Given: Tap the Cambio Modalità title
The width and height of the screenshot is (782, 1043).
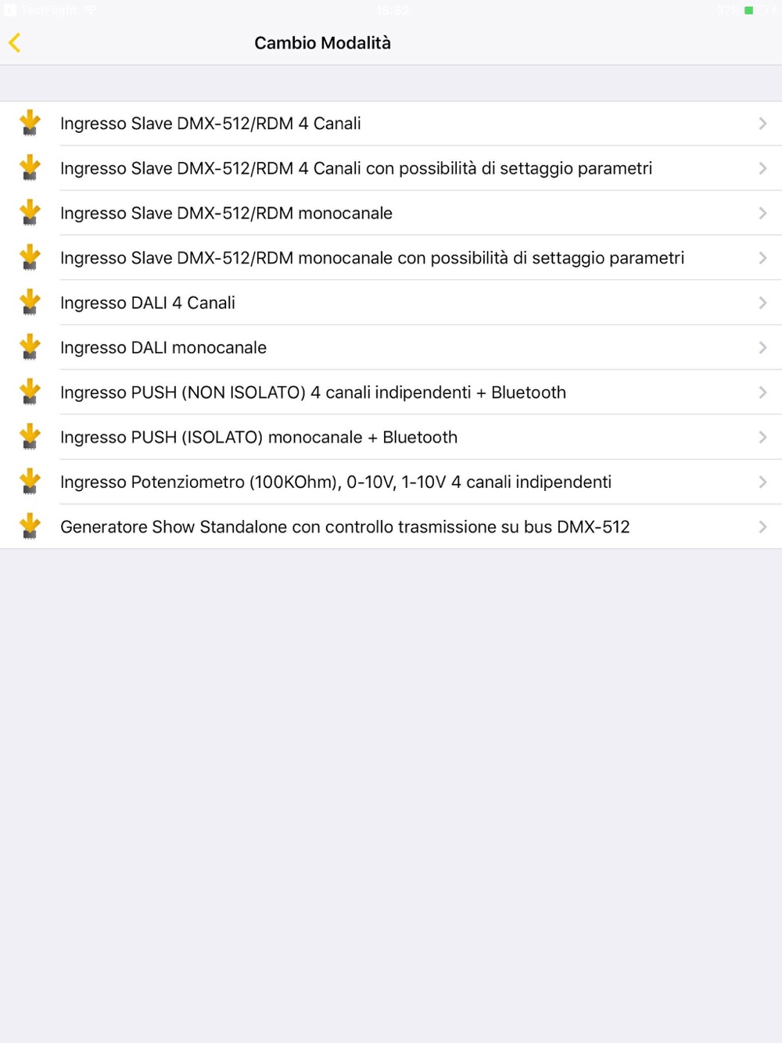Looking at the screenshot, I should click(322, 43).
